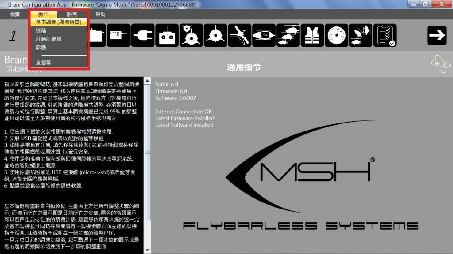
Task: Click the "Serial: n.d" text
Action: 167,85
